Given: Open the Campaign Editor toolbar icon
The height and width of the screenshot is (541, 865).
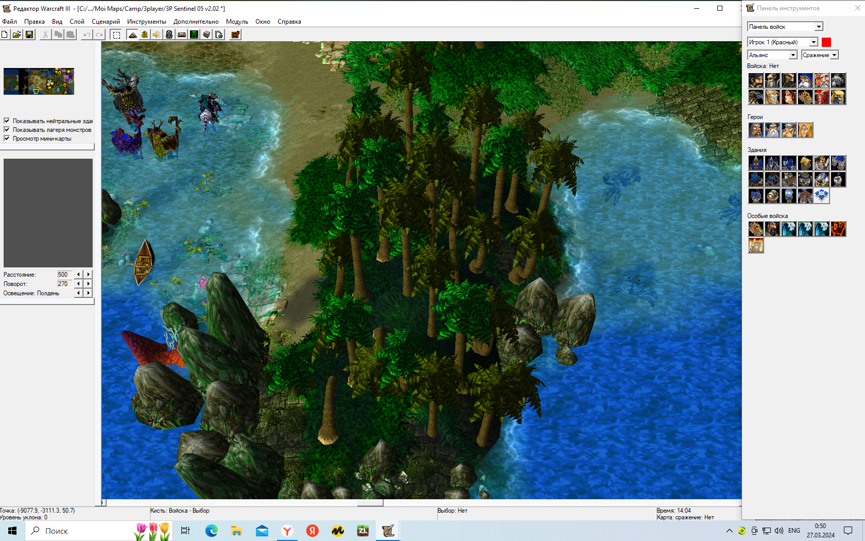Looking at the screenshot, I should coord(182,35).
